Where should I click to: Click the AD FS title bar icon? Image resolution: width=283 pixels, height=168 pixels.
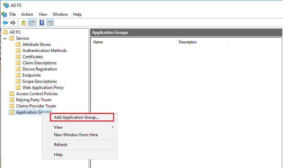point(6,5)
